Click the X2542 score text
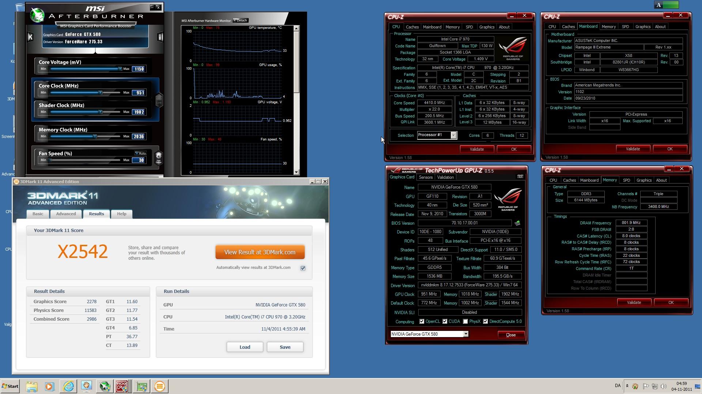Viewport: 702px width, 394px height. (x=83, y=252)
